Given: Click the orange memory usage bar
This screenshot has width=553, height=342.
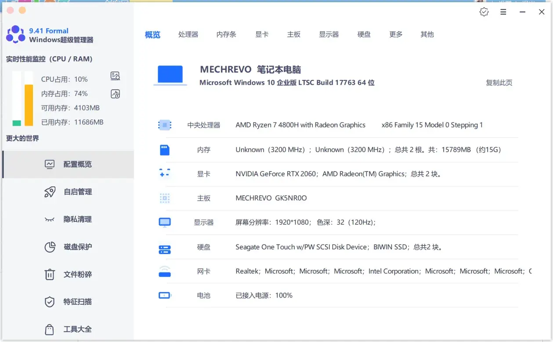Looking at the screenshot, I should [29, 106].
